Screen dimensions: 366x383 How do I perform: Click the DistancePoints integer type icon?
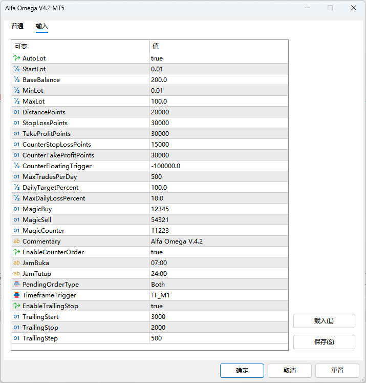pos(17,112)
